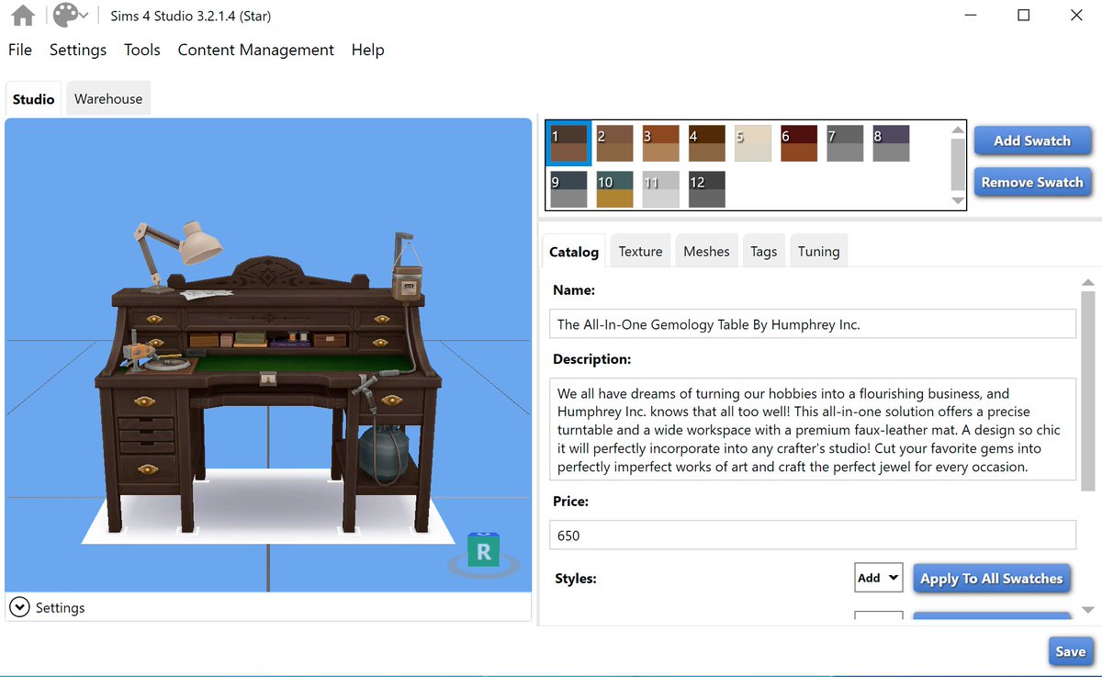Open the Tuning tab
Viewport: 1102px width, 677px height.
(x=818, y=252)
